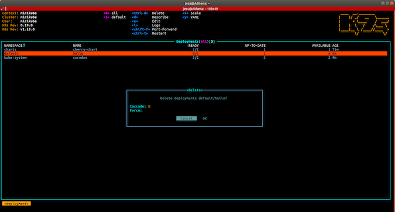Click the NAME column header

point(77,46)
